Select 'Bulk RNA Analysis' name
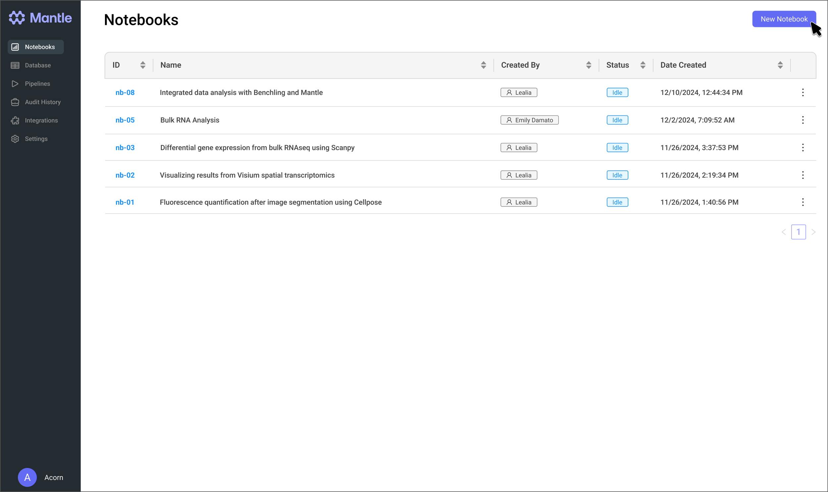This screenshot has width=828, height=492. tap(190, 120)
